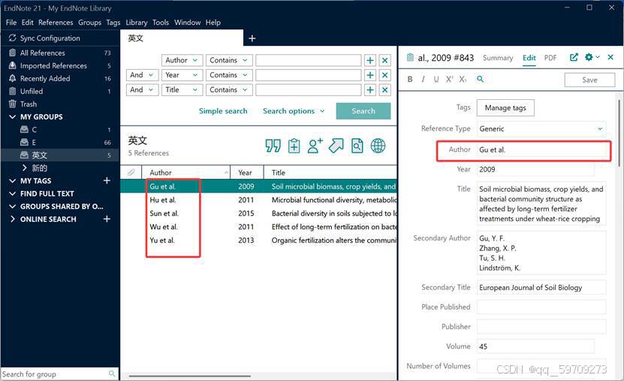Apply Italic formatting
The width and height of the screenshot is (624, 381).
423,79
